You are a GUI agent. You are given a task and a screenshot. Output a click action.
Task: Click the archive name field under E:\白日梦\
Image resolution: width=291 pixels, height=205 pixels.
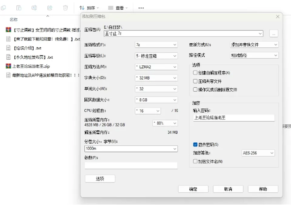184,33
